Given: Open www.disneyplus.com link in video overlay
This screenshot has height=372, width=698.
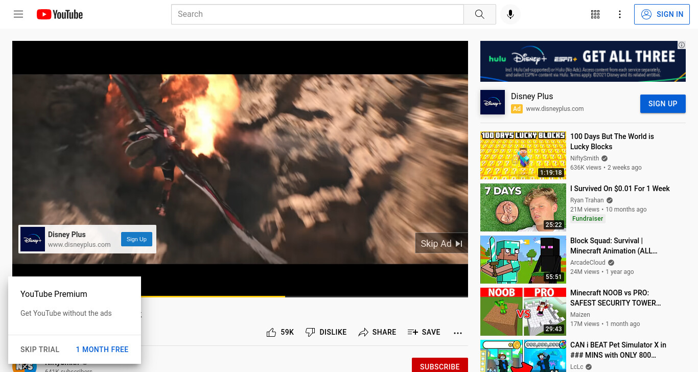Looking at the screenshot, I should pyautogui.click(x=79, y=245).
